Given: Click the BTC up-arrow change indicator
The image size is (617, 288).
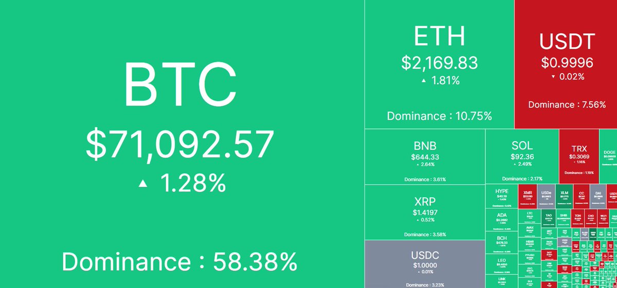Looking at the screenshot, I should coord(142,183).
